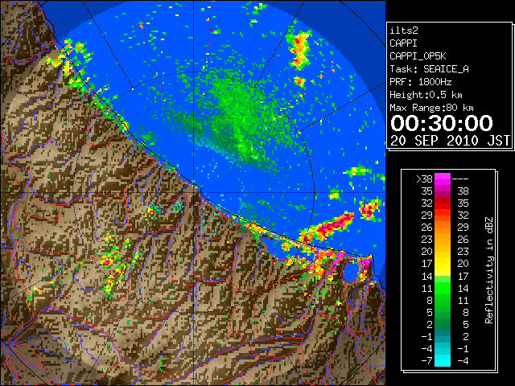Click the orange 26 dBZ legend swatch
Image resolution: width=515 pixels, height=386 pixels.
(443, 228)
